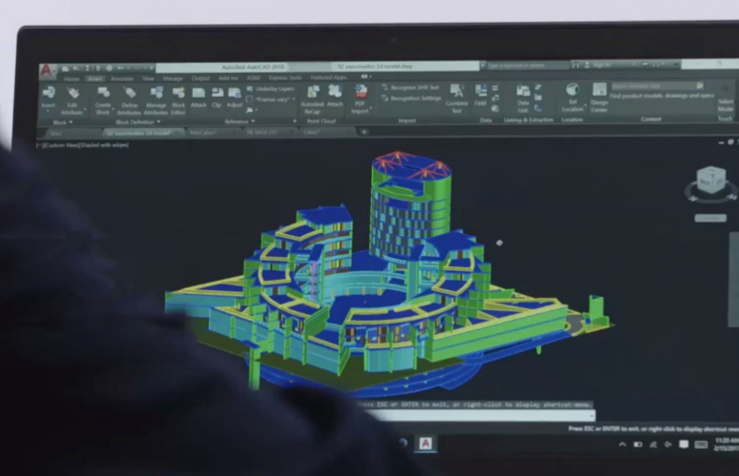Open Autodesk ReCap
This screenshot has height=476, width=739.
(x=312, y=100)
